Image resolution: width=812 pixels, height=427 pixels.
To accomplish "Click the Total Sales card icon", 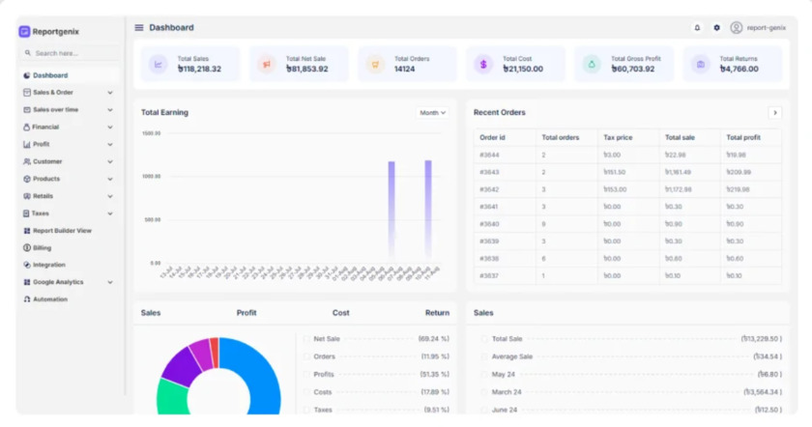I will pyautogui.click(x=159, y=65).
